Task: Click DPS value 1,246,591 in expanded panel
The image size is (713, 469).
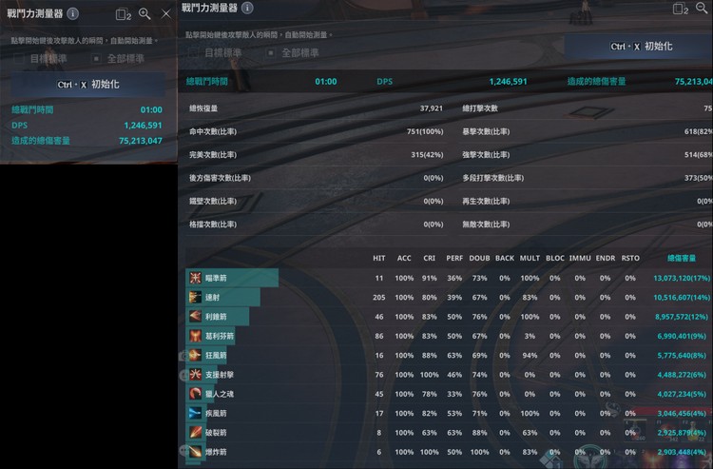Action: tap(508, 82)
